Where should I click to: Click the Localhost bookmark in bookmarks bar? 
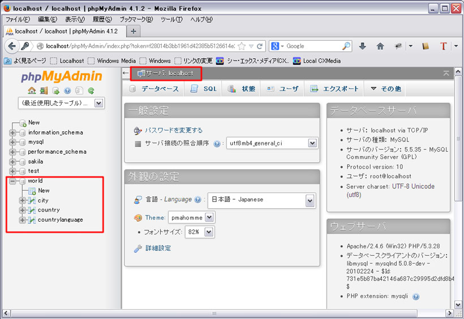point(67,61)
